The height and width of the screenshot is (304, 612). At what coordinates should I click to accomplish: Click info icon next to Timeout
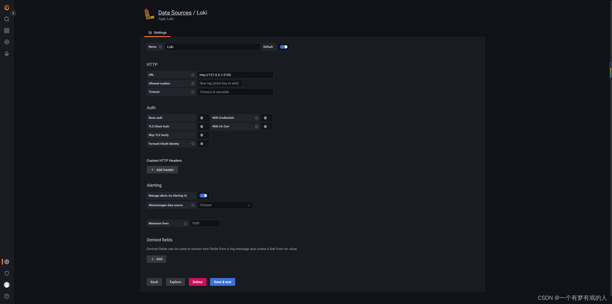[193, 92]
